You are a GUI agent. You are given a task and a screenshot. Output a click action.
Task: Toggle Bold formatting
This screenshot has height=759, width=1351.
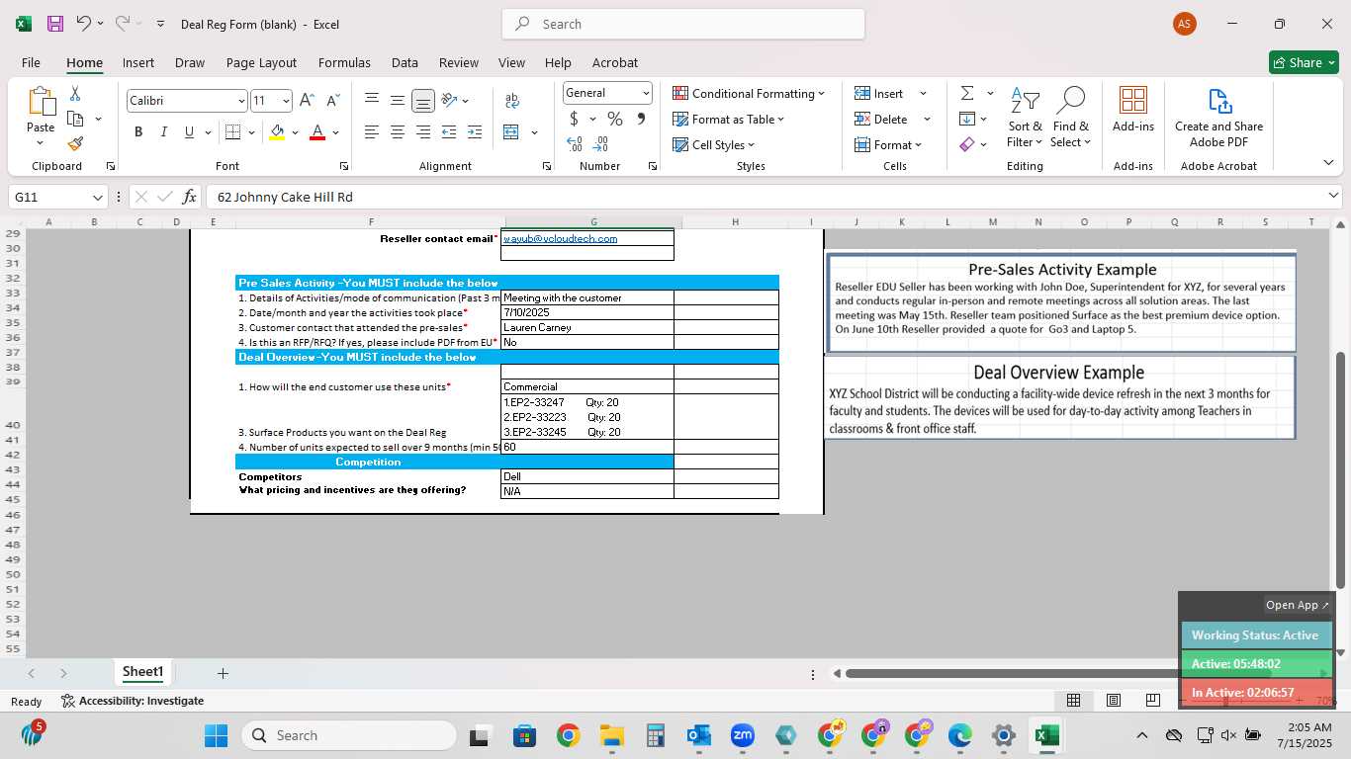pyautogui.click(x=138, y=132)
